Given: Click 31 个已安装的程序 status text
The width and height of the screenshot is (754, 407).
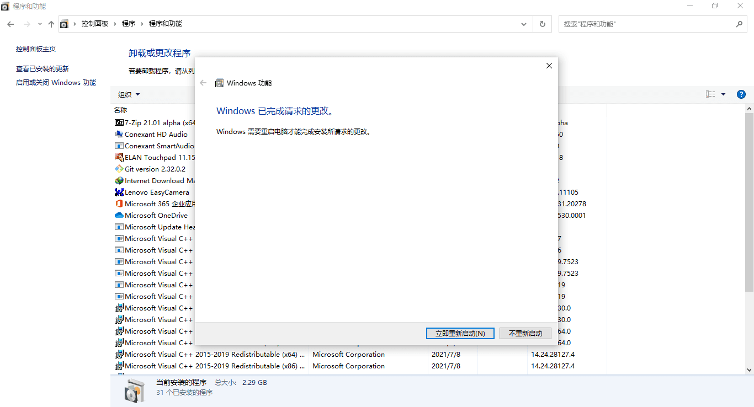Looking at the screenshot, I should point(184,393).
